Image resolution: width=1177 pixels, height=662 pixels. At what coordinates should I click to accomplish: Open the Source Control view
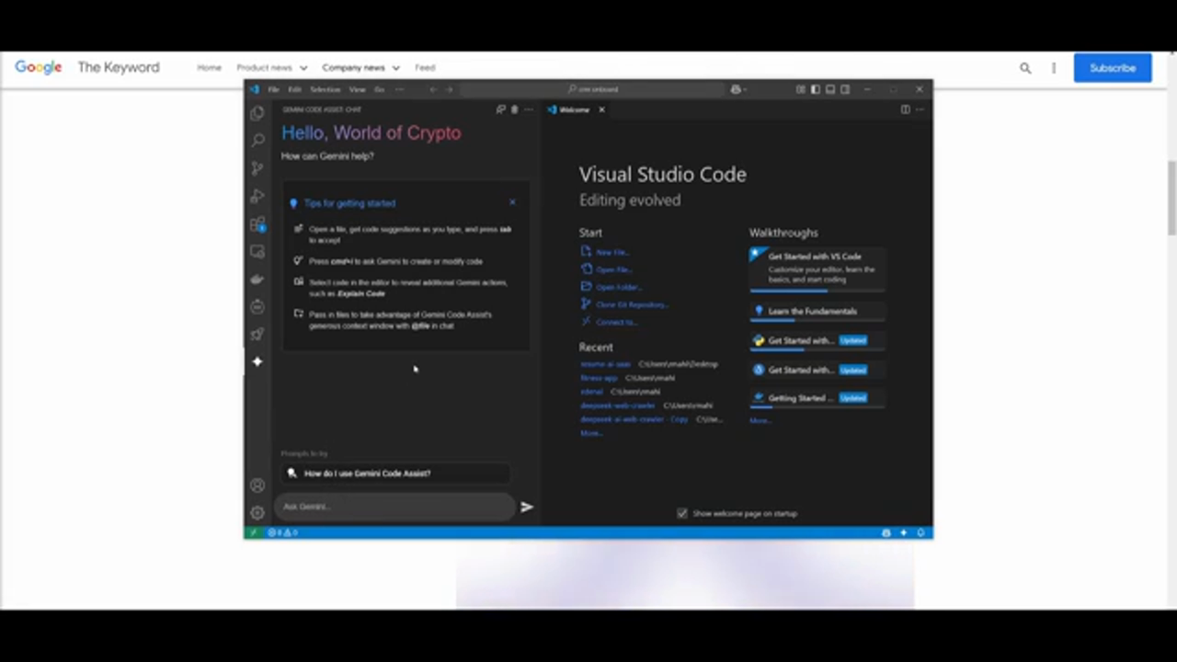coord(257,168)
